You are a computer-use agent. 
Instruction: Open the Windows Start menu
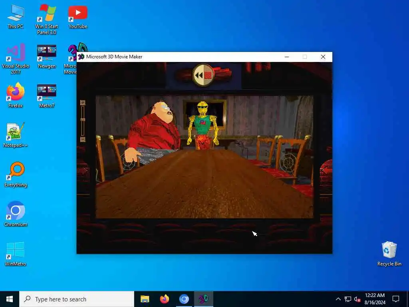(x=10, y=299)
